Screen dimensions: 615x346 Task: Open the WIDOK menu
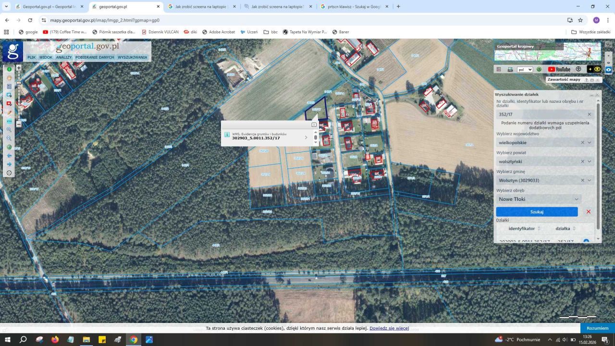(x=46, y=57)
